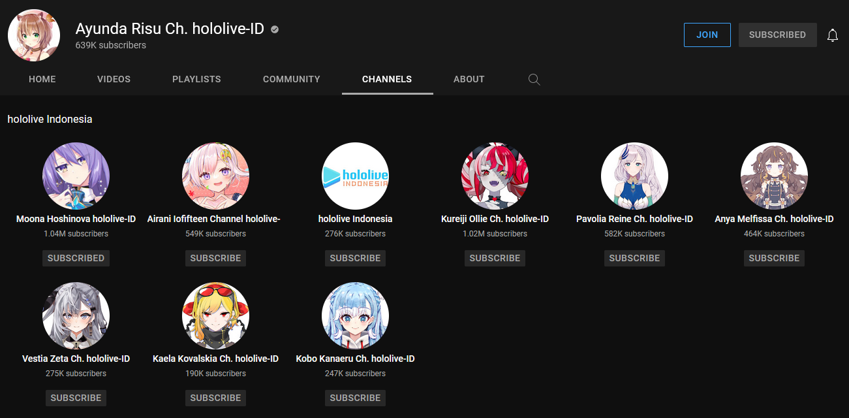Click the JOIN membership button
The height and width of the screenshot is (418, 849).
pyautogui.click(x=707, y=35)
